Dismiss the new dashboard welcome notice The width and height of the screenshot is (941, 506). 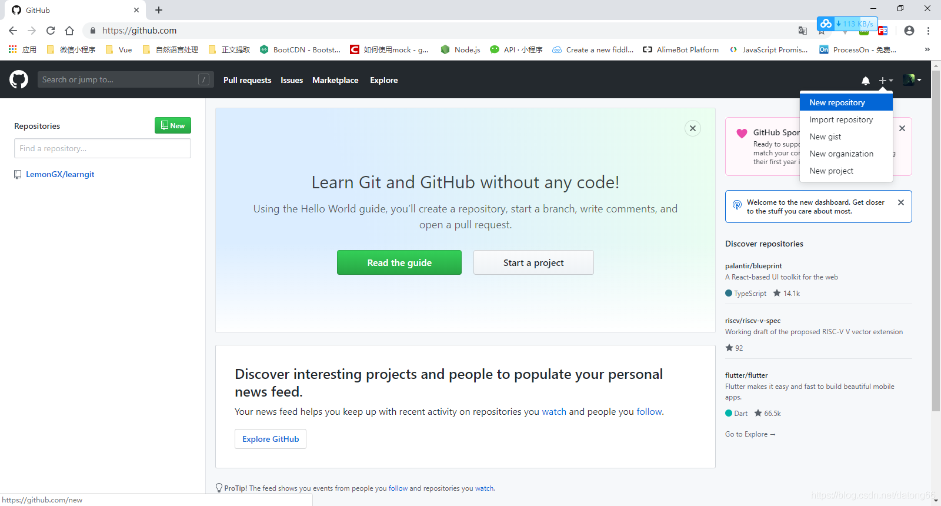[x=901, y=202]
